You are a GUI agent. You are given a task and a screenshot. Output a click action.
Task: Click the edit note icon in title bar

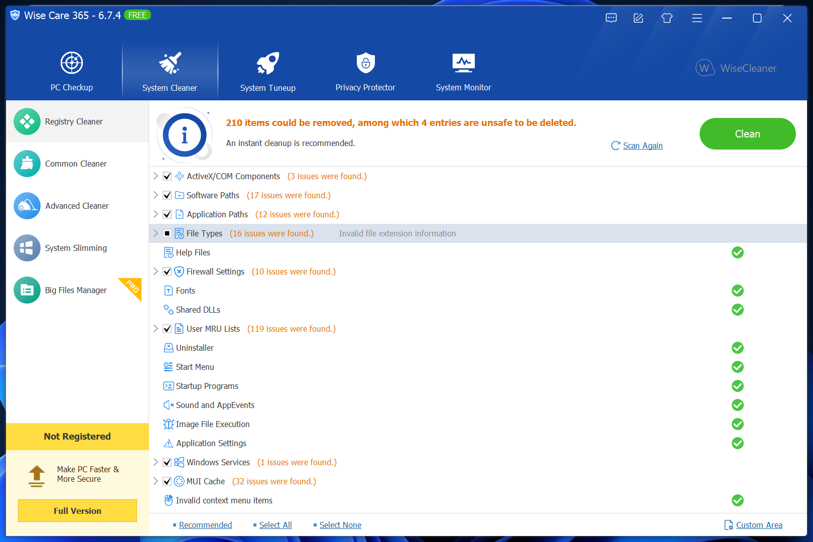click(x=638, y=18)
